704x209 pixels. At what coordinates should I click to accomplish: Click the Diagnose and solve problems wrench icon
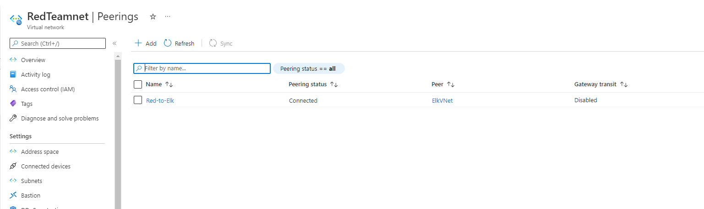coord(13,118)
